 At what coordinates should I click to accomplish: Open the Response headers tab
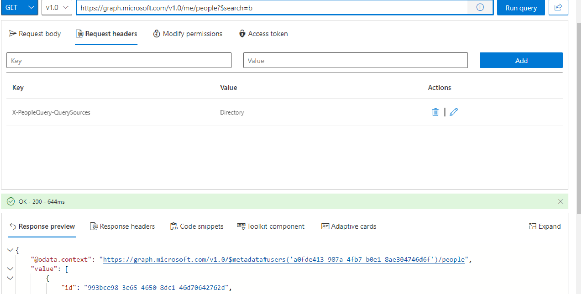tap(123, 226)
